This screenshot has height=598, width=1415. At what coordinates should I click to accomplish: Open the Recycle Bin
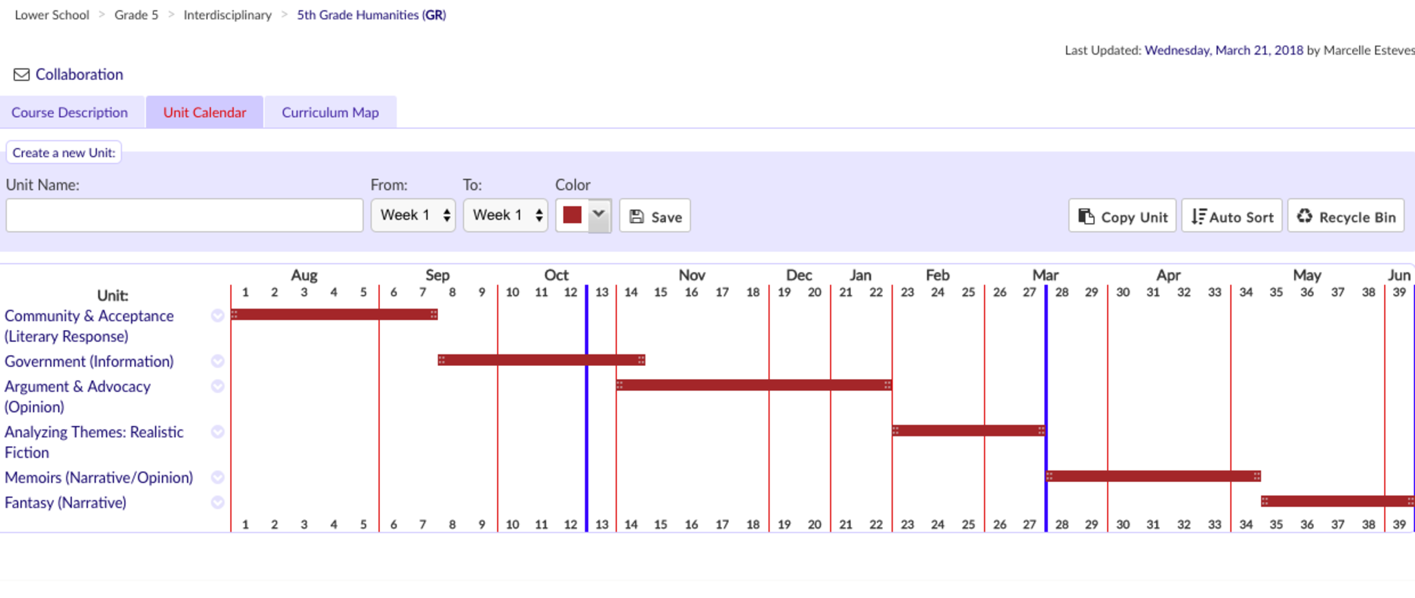coord(1346,217)
